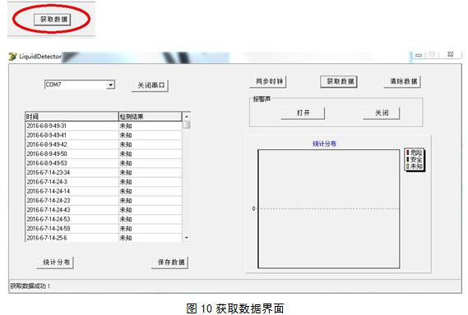Select row 2016-6-8-9-49-31
The image size is (468, 315).
coord(104,126)
